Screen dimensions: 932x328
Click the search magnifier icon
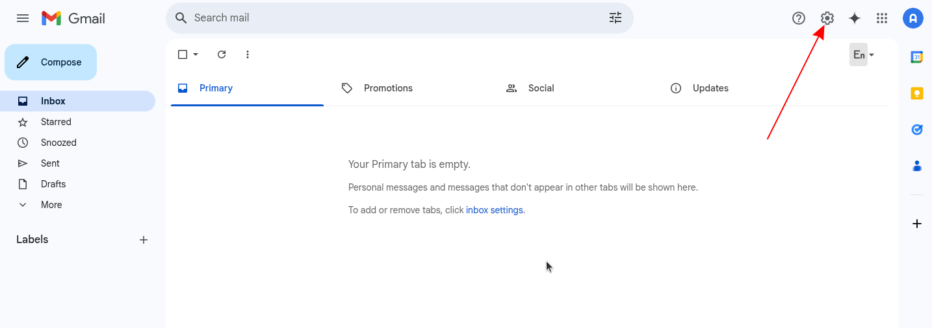tap(181, 18)
